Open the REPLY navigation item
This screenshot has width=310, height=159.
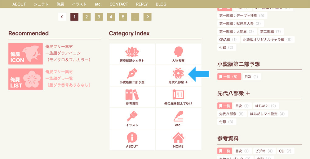142,4
